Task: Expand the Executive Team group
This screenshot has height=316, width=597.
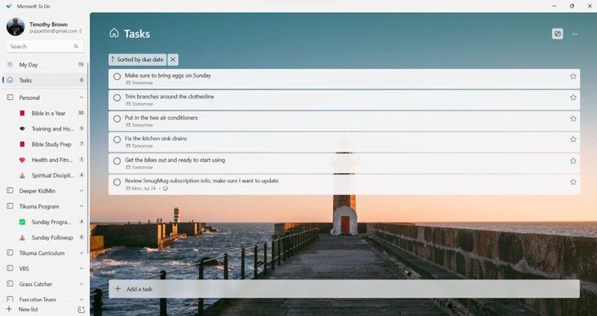Action: click(x=81, y=299)
